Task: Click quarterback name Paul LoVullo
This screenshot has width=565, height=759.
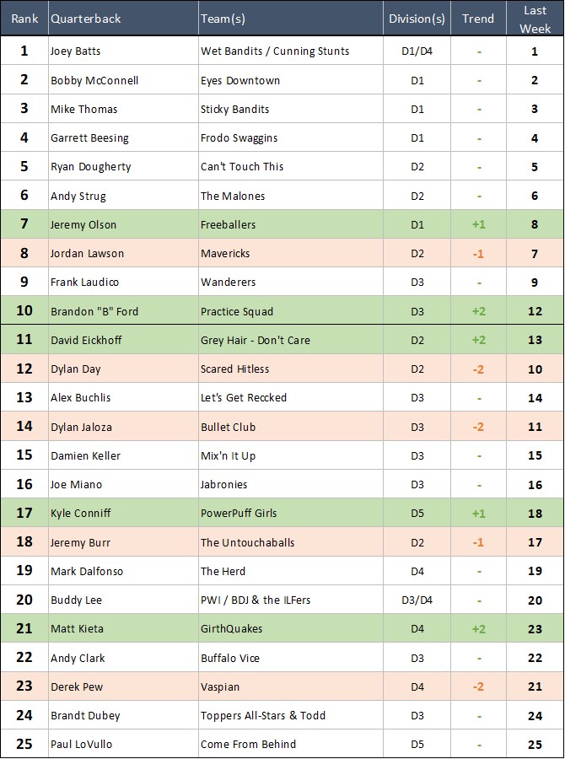Action: tap(80, 745)
